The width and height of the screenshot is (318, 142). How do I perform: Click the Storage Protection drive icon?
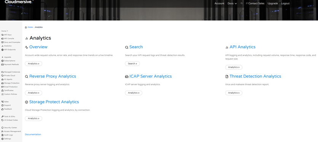pos(2,83)
